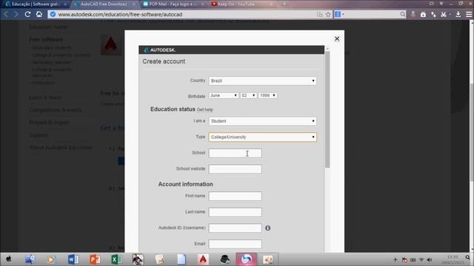Click the Create account form scrollbar

pos(327,109)
